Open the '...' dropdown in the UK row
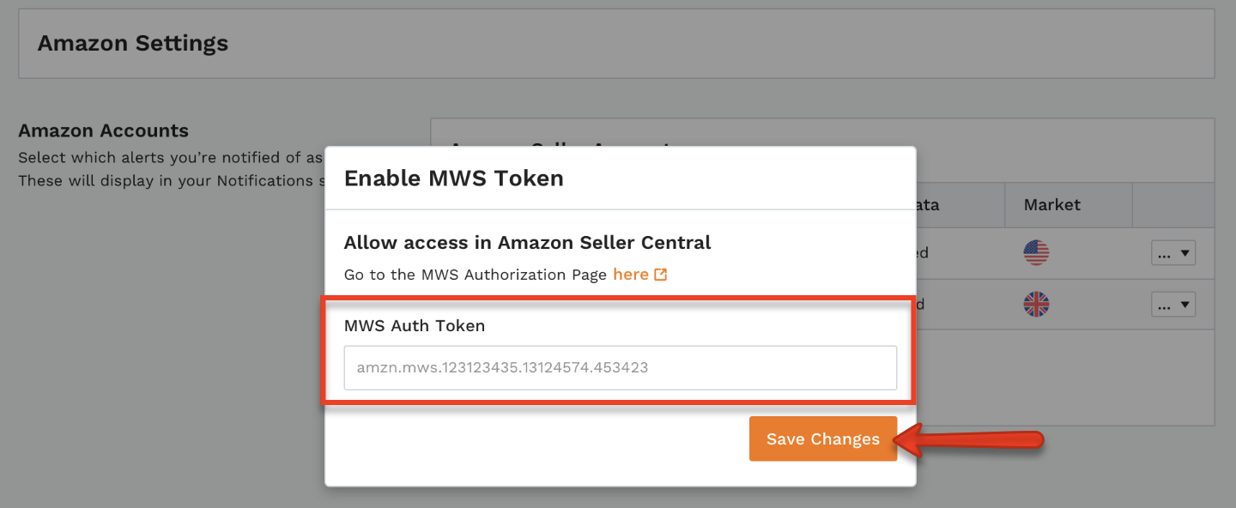 tap(1173, 305)
